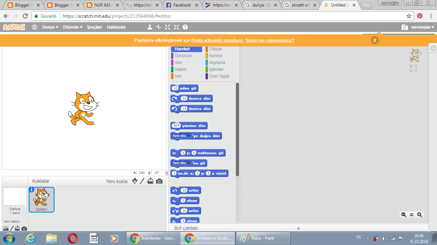Upload backdrop from file icon
This screenshot has width=437, height=245.
pos(17,228)
